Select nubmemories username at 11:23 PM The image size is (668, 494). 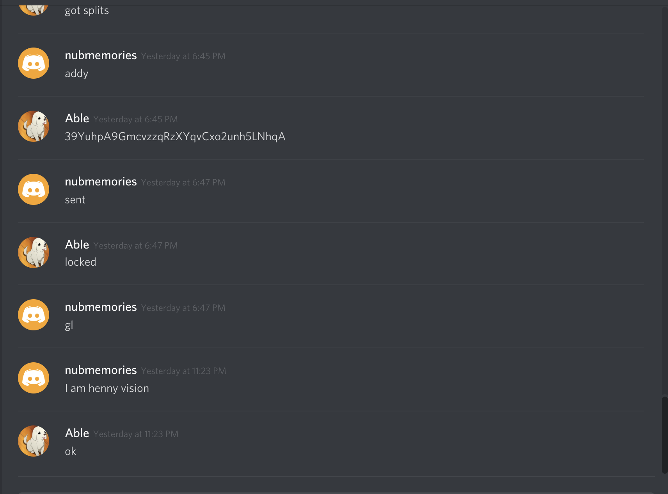(101, 370)
